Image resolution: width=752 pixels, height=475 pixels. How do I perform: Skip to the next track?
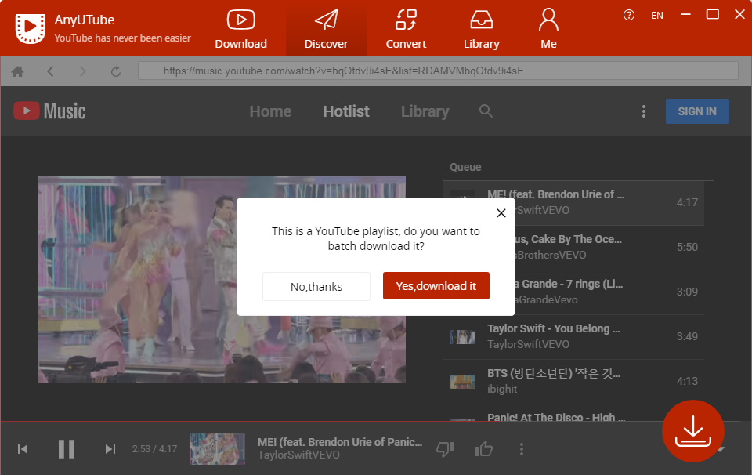110,449
